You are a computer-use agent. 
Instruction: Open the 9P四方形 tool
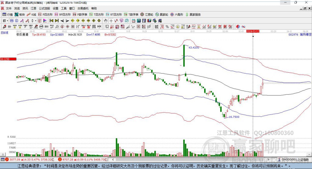click(x=63, y=15)
